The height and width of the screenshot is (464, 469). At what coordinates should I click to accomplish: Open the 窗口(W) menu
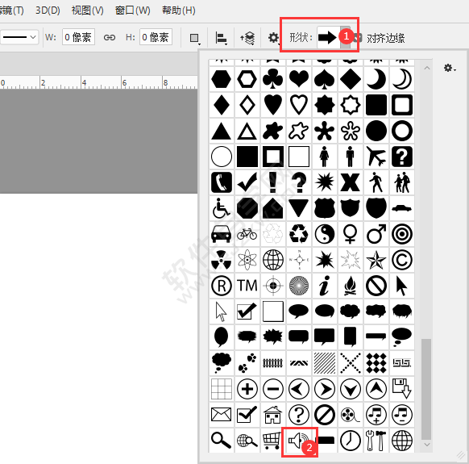(133, 10)
